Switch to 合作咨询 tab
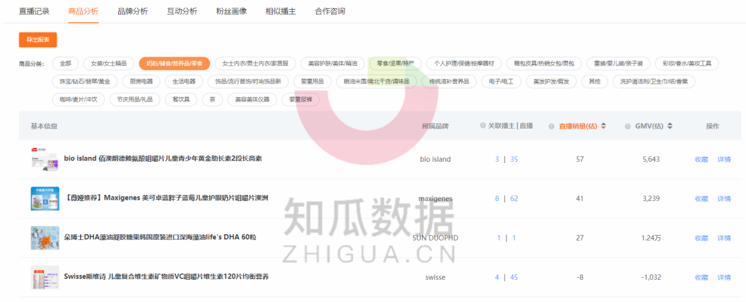The height and width of the screenshot is (302, 746). pyautogui.click(x=330, y=11)
